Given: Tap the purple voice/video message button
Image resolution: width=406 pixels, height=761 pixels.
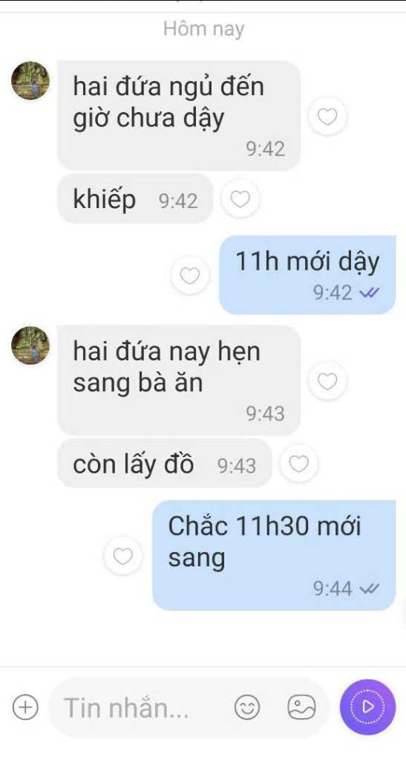Looking at the screenshot, I should click(x=367, y=707).
